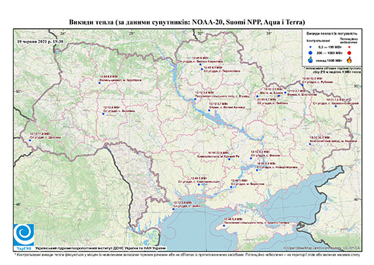Viewport: 374px width, 265px height.
Task: Click the UkrGMI spiral logo
Action: click(24, 235)
